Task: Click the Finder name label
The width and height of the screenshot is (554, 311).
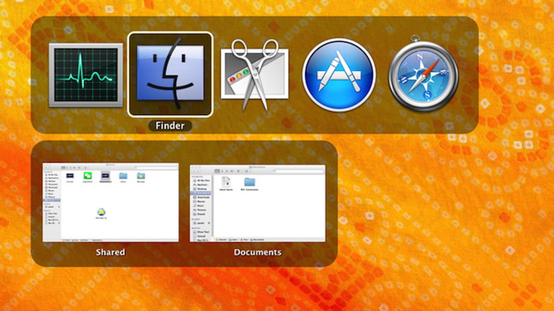Action: [x=170, y=126]
